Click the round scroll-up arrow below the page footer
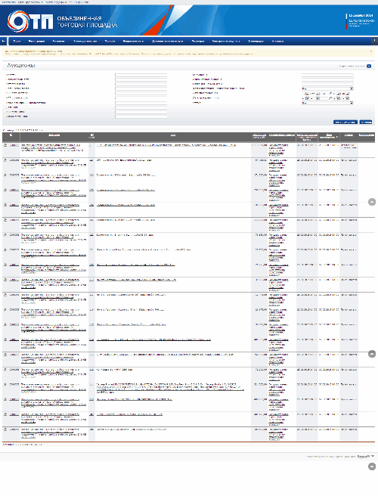 click(x=372, y=467)
